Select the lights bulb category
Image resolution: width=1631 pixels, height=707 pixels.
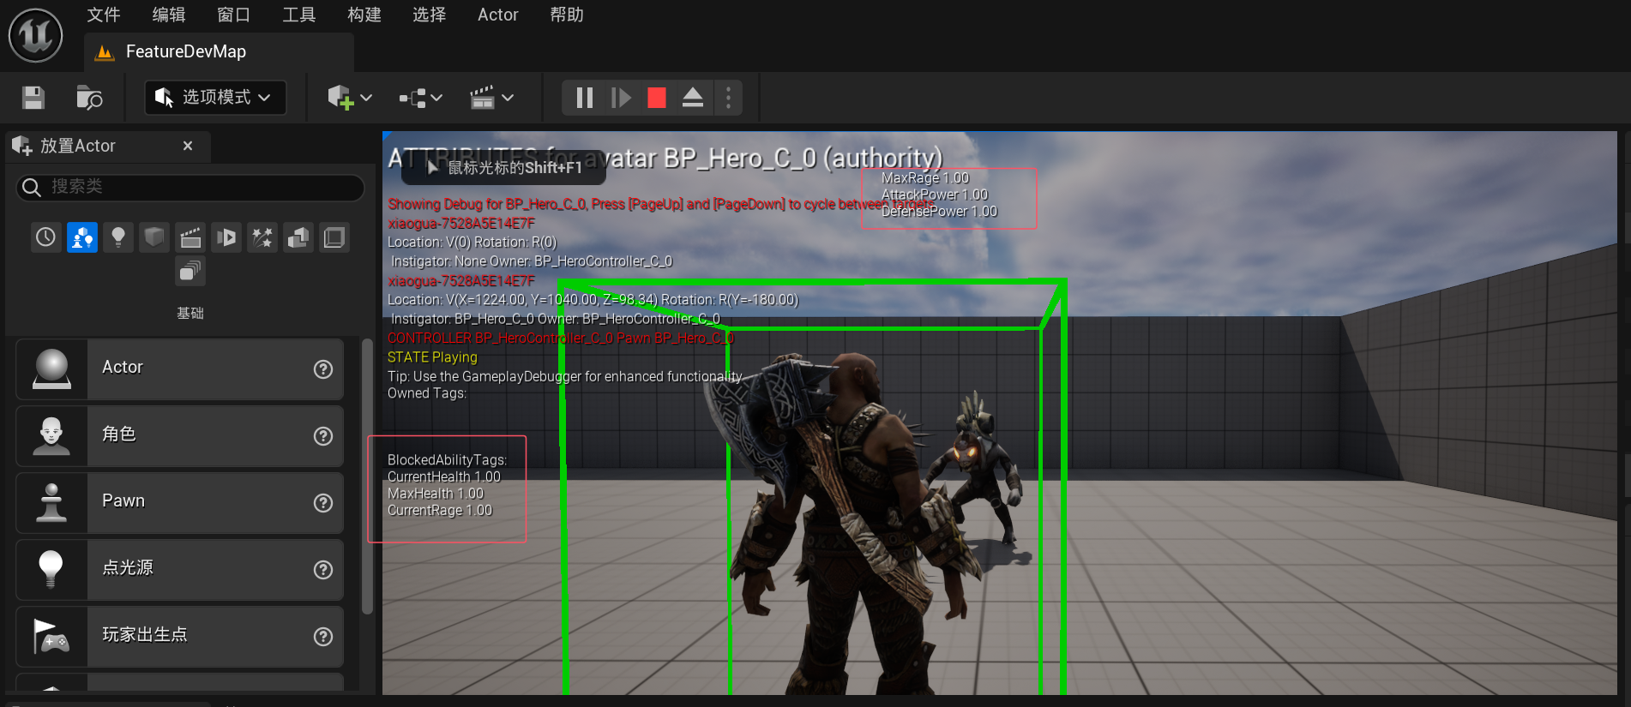pos(118,237)
